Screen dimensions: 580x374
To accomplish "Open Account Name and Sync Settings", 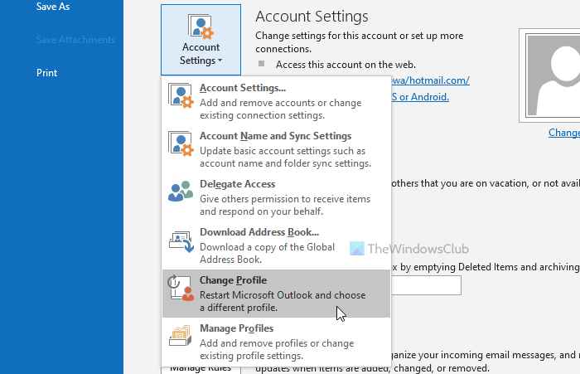I will pos(276,149).
